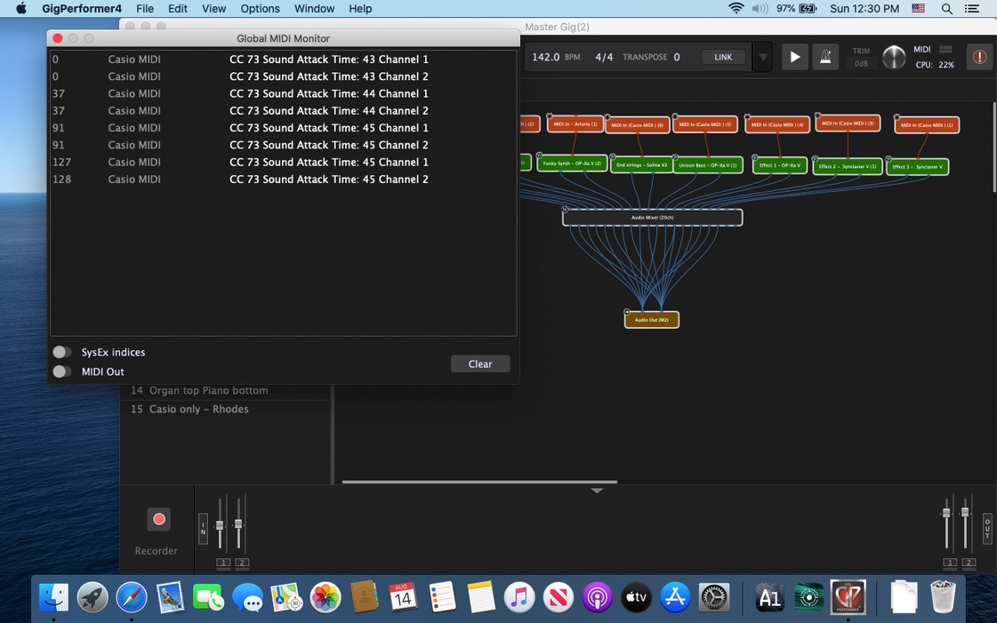Click the Play transport button
This screenshot has width=997, height=623.
pyautogui.click(x=794, y=57)
